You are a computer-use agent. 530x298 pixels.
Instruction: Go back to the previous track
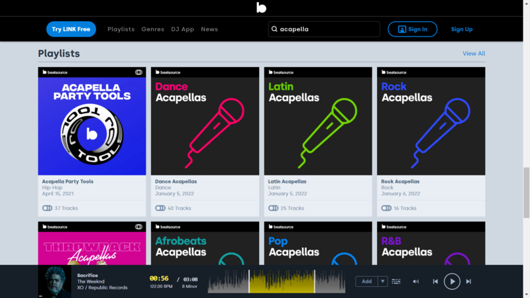435,281
